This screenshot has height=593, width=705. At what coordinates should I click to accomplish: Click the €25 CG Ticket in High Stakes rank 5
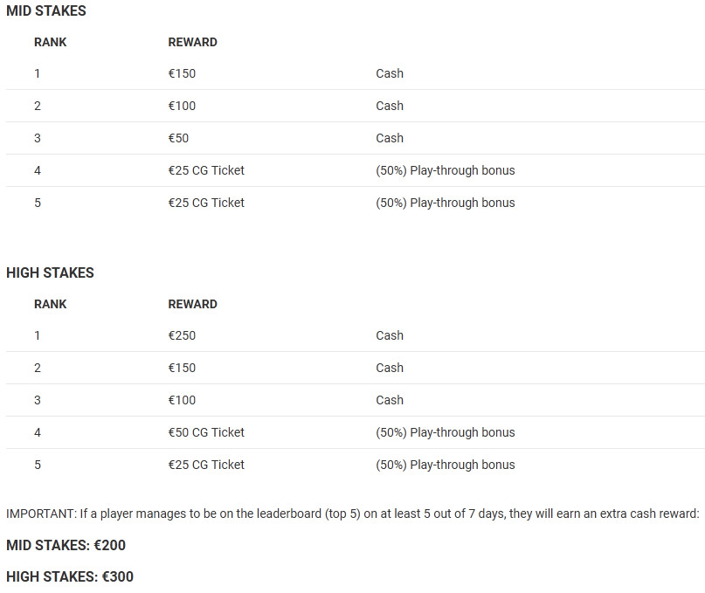pos(206,465)
